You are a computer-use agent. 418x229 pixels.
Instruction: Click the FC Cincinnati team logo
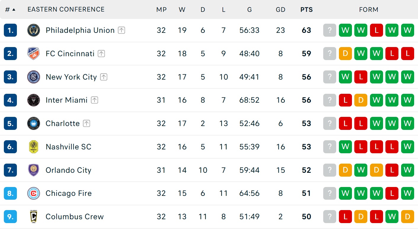point(33,54)
